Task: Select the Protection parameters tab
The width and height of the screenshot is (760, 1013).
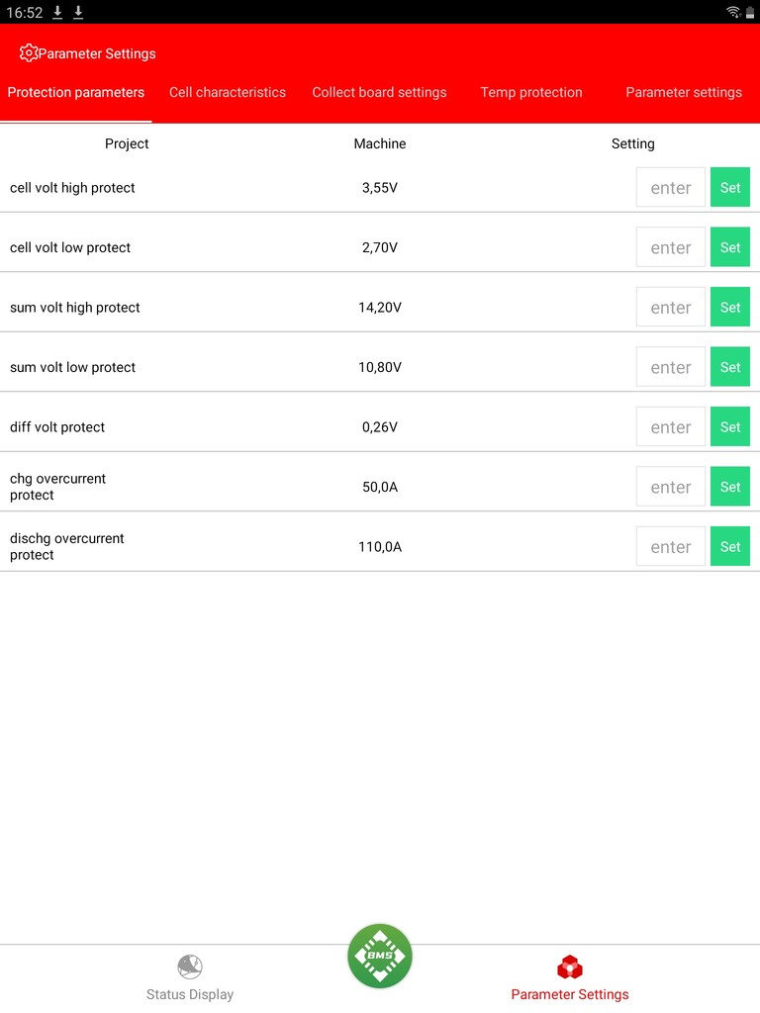Action: pos(75,92)
